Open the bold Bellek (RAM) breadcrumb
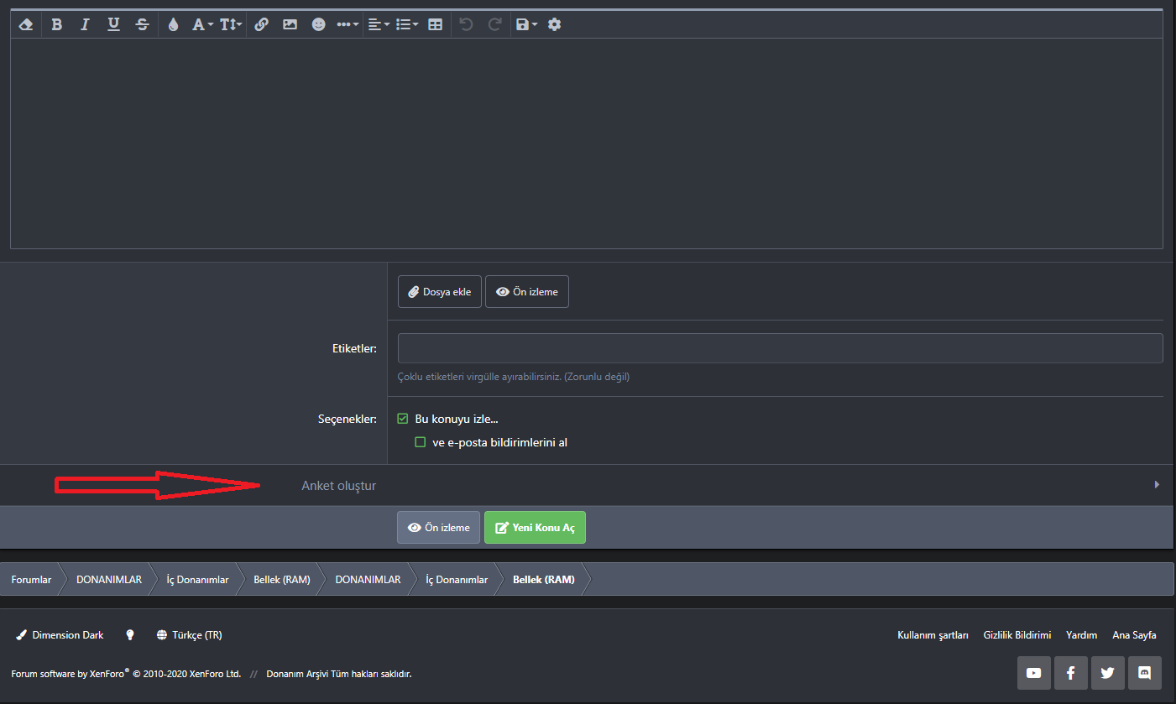Screen dimensions: 1176x704 pos(544,580)
